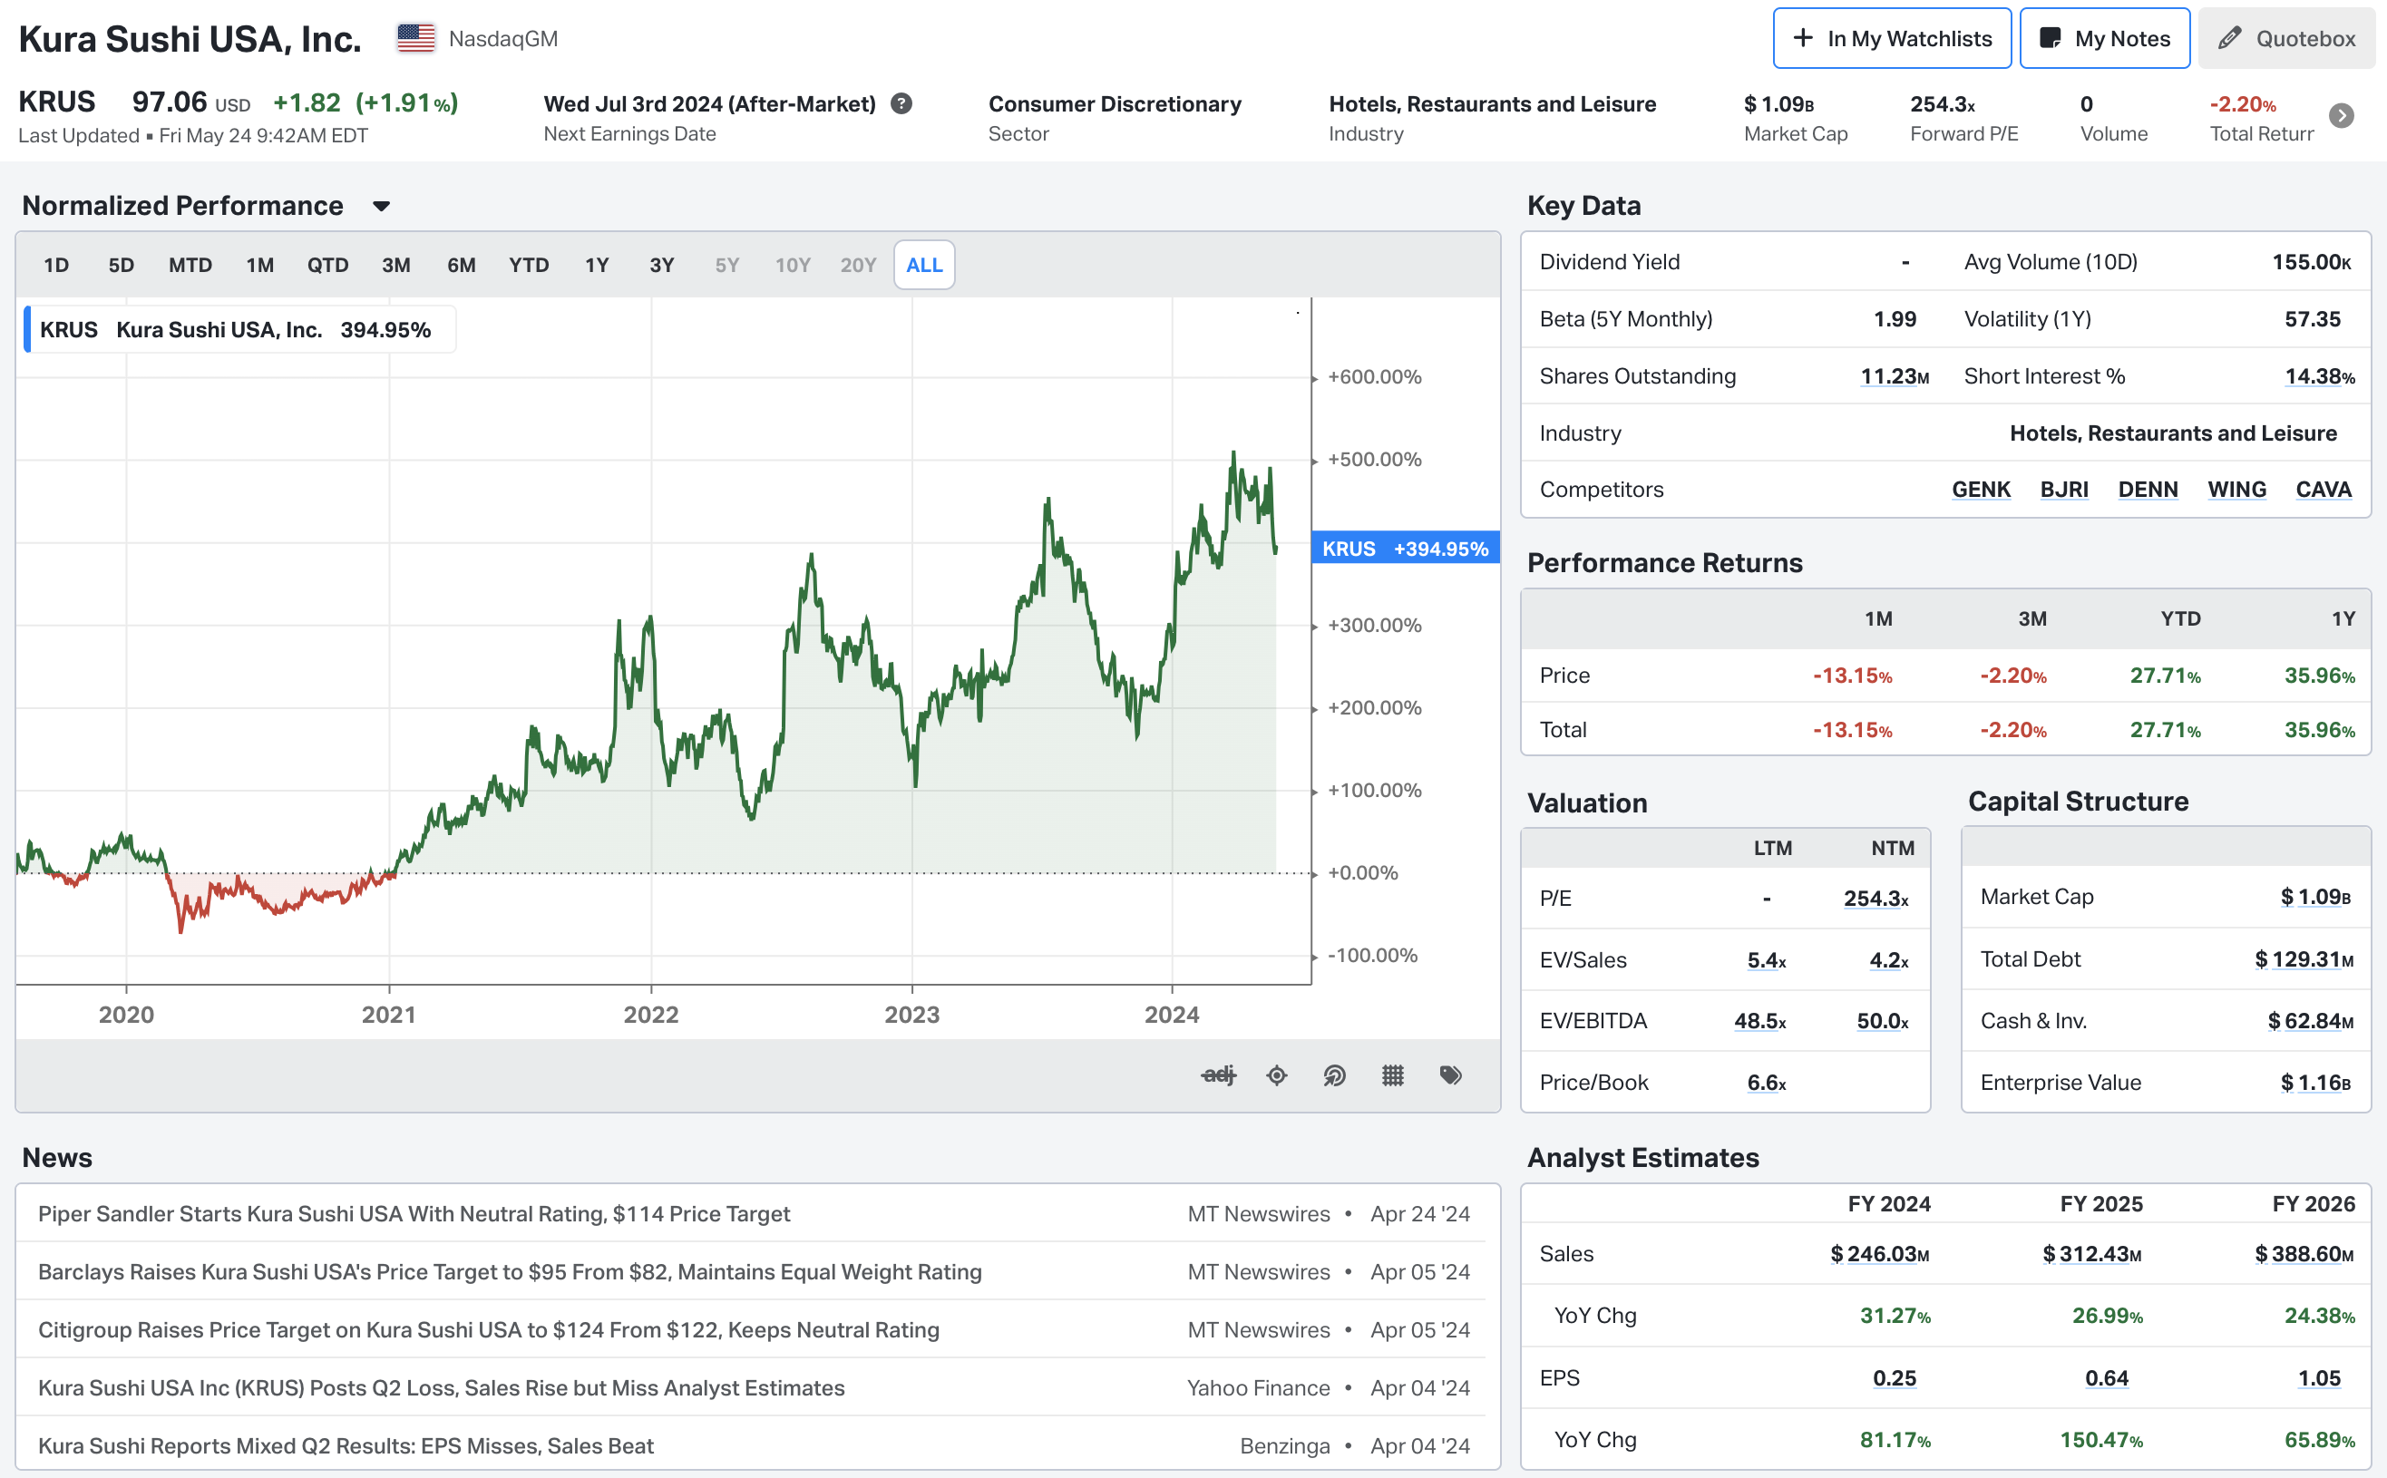Open competitor GENK link

(x=1981, y=490)
